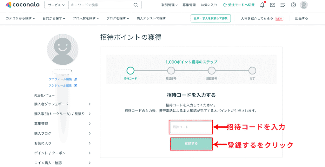Switch to 受注モード with the toggle link
The width and height of the screenshot is (325, 167).
tap(238, 5)
